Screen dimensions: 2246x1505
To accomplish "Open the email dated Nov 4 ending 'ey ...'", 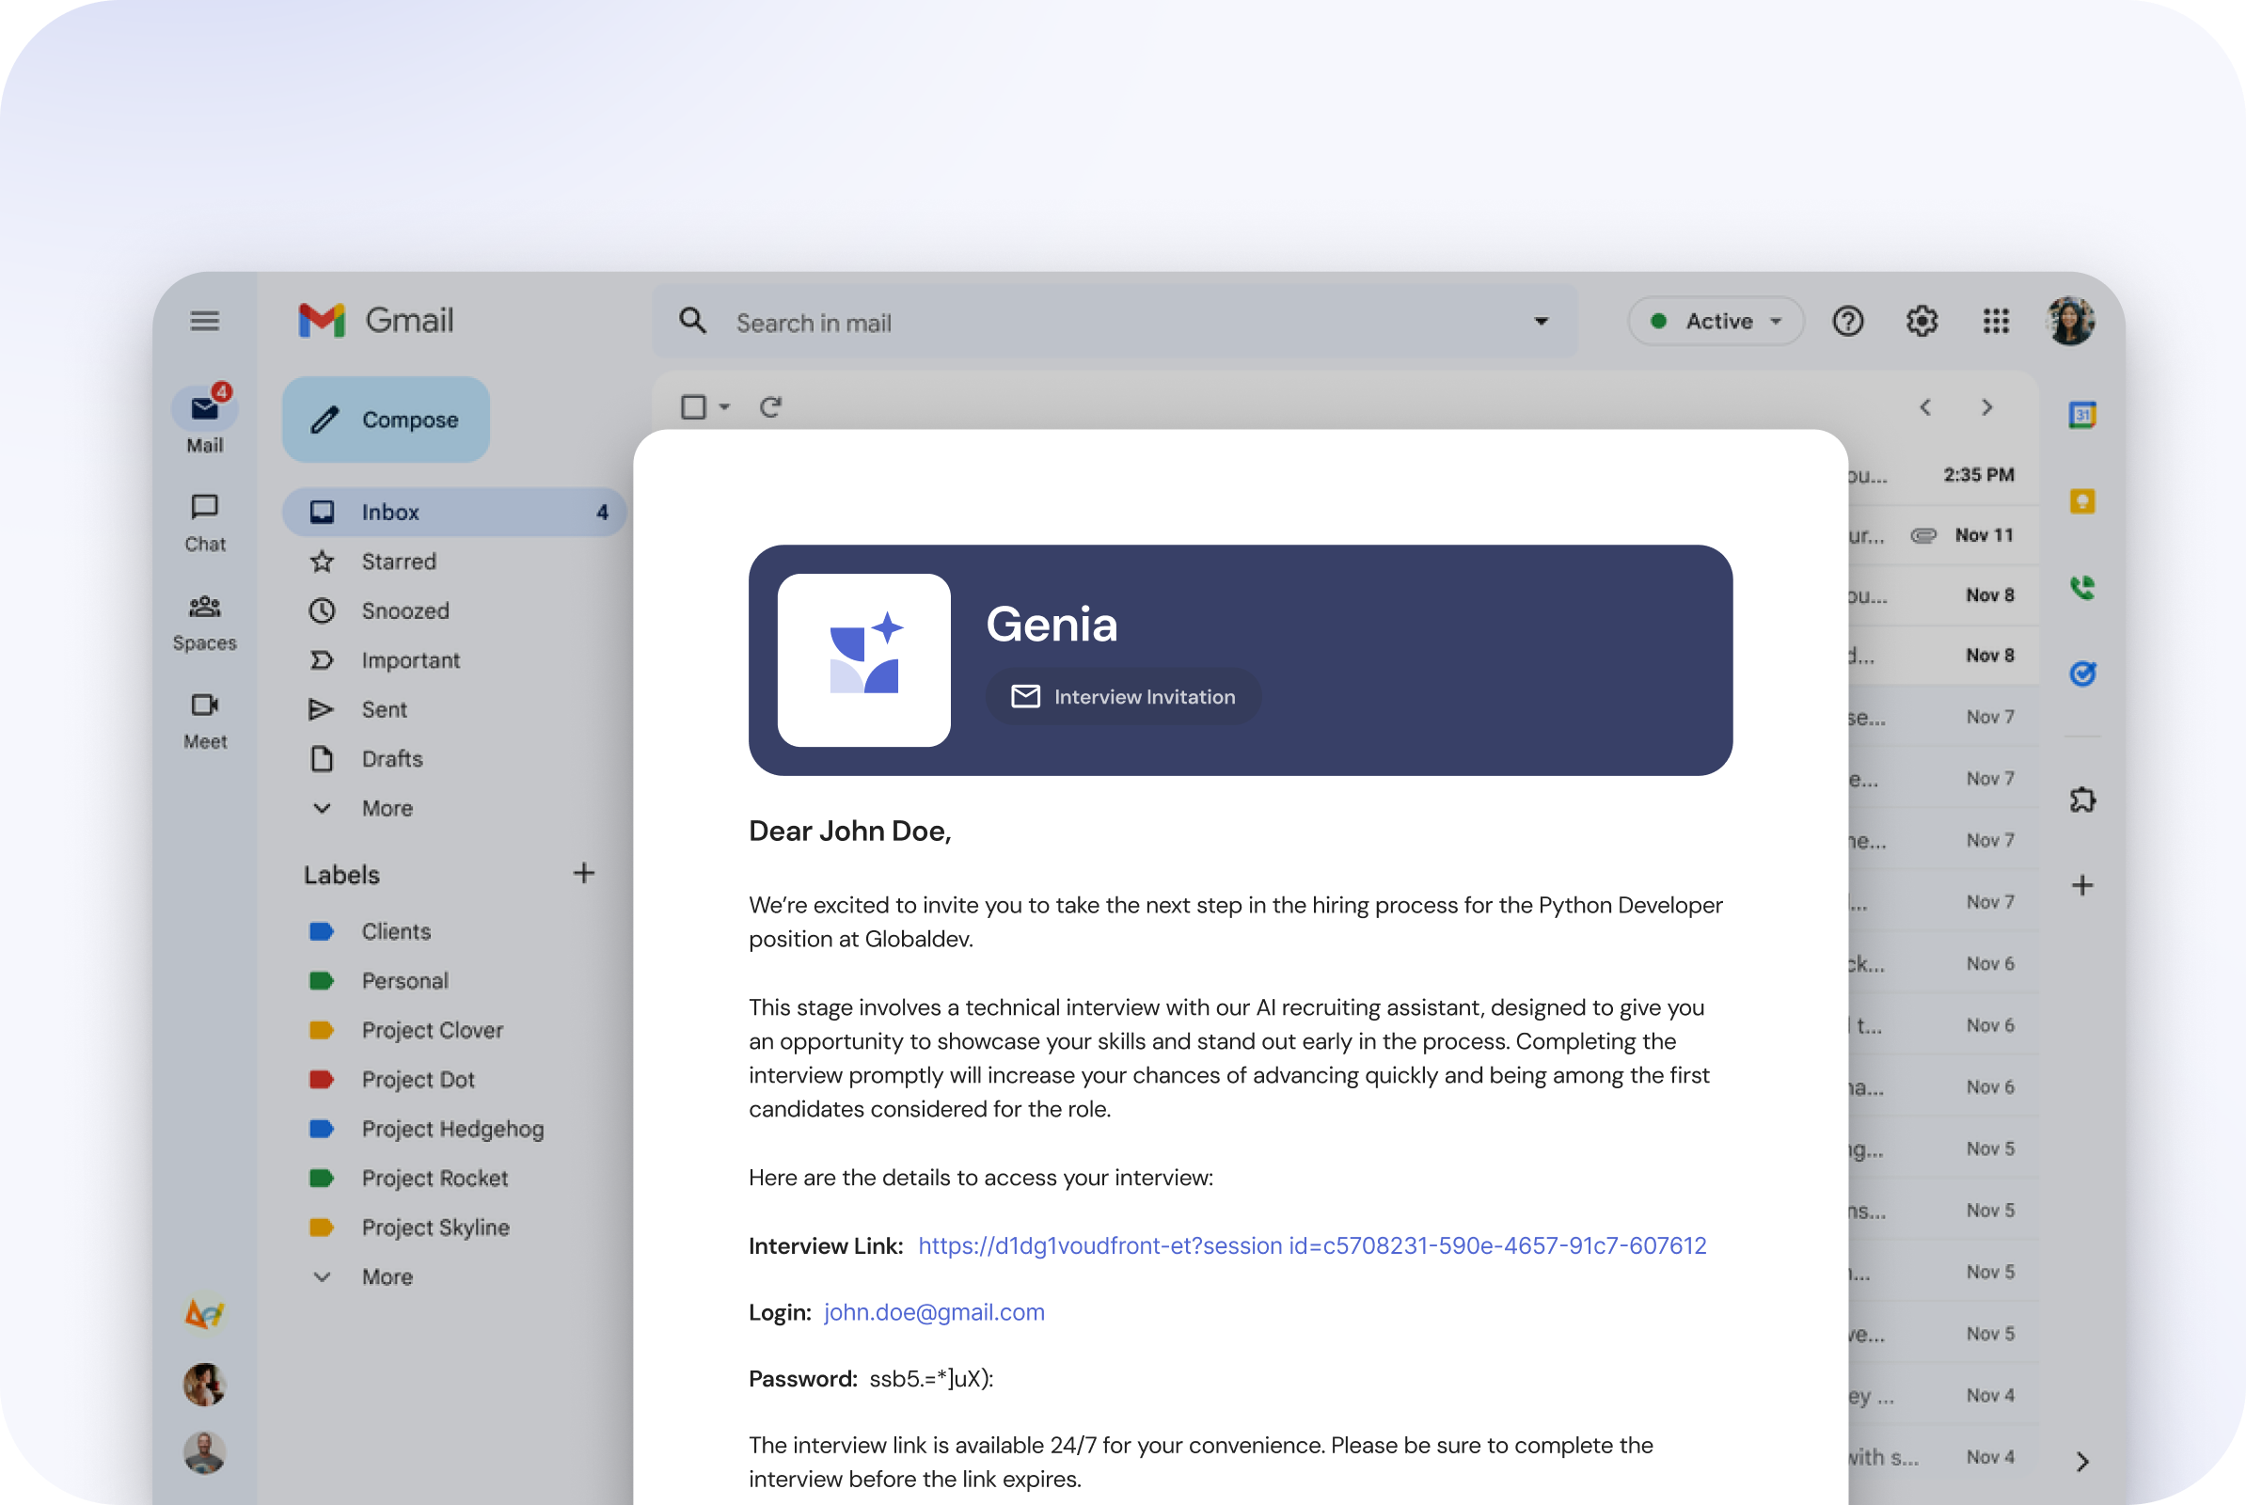I will pos(1944,1396).
